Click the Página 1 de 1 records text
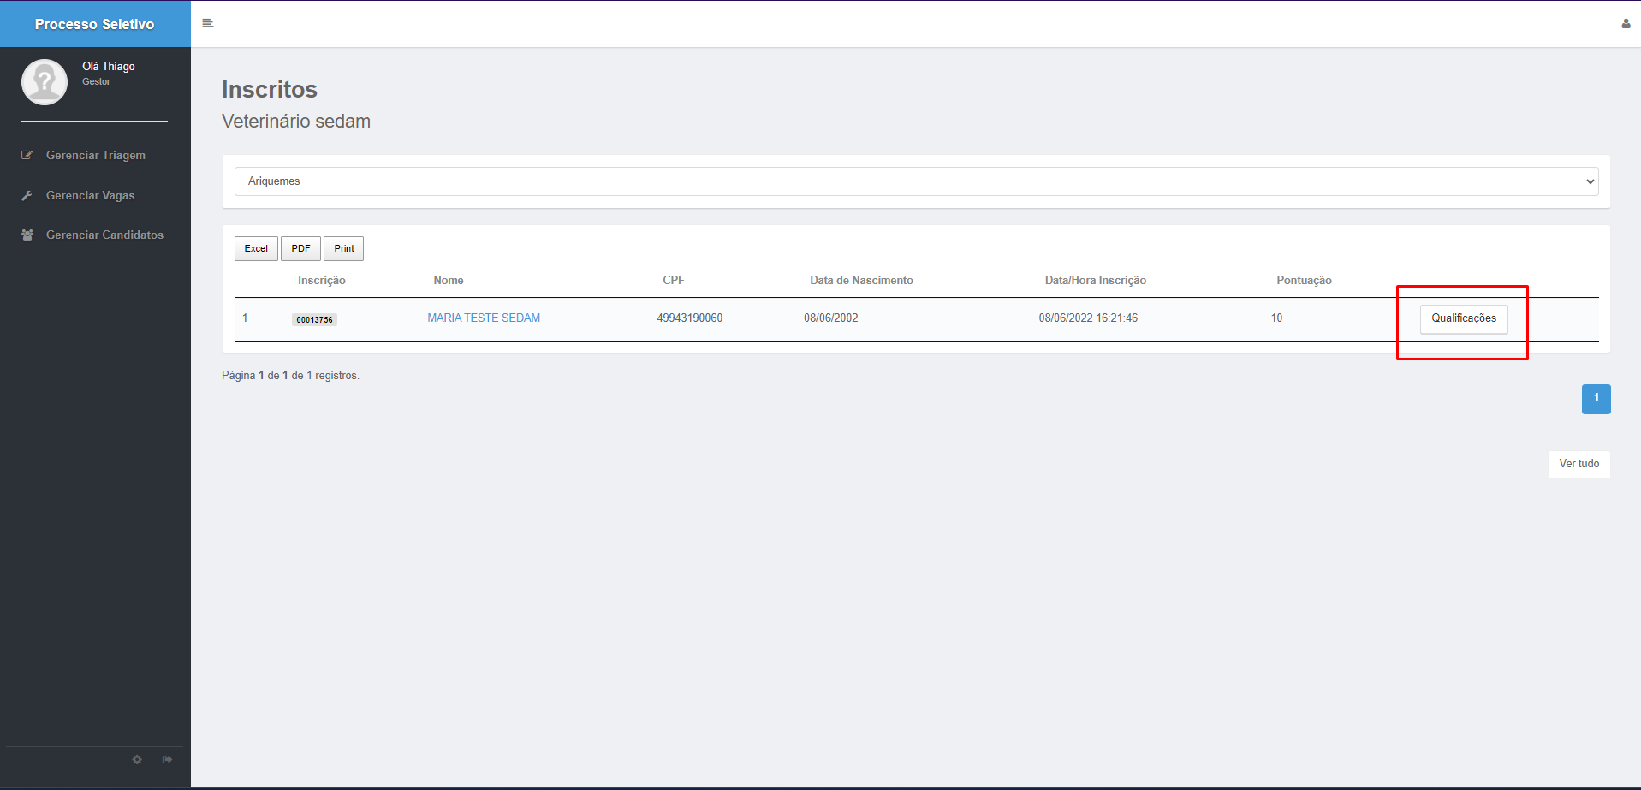This screenshot has width=1641, height=790. tap(290, 375)
